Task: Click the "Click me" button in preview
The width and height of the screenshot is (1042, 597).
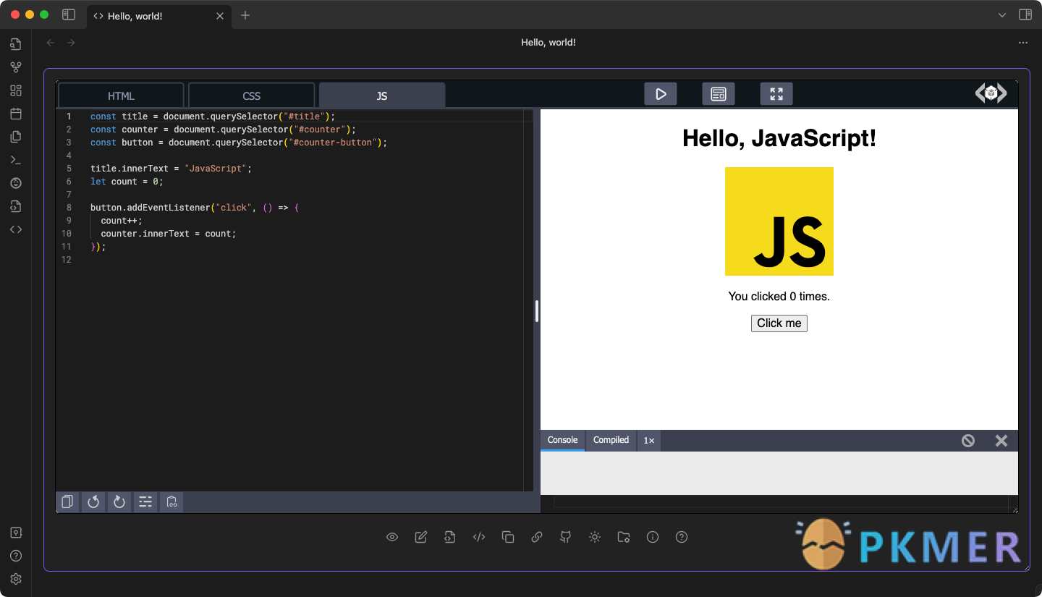Action: point(779,323)
